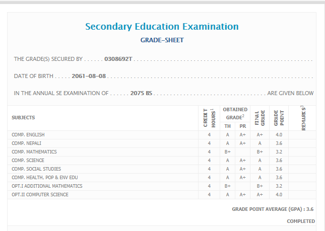325x231 pixels.
Task: Click the FINAL GRADE column header
Action: coord(259,118)
